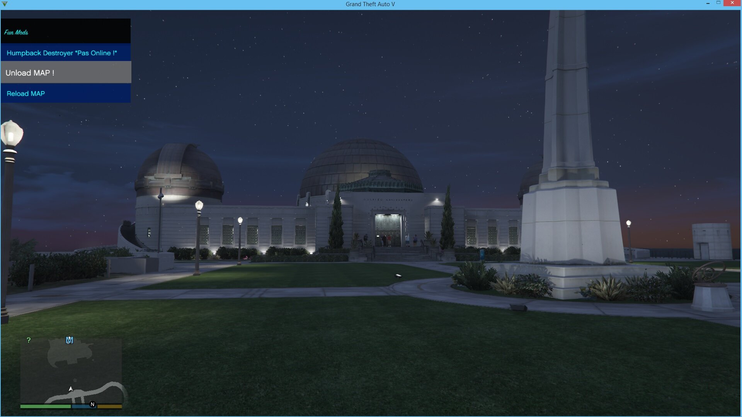Viewport: 742px width, 417px height.
Task: Click the yellow special ability bar
Action: [x=109, y=406]
